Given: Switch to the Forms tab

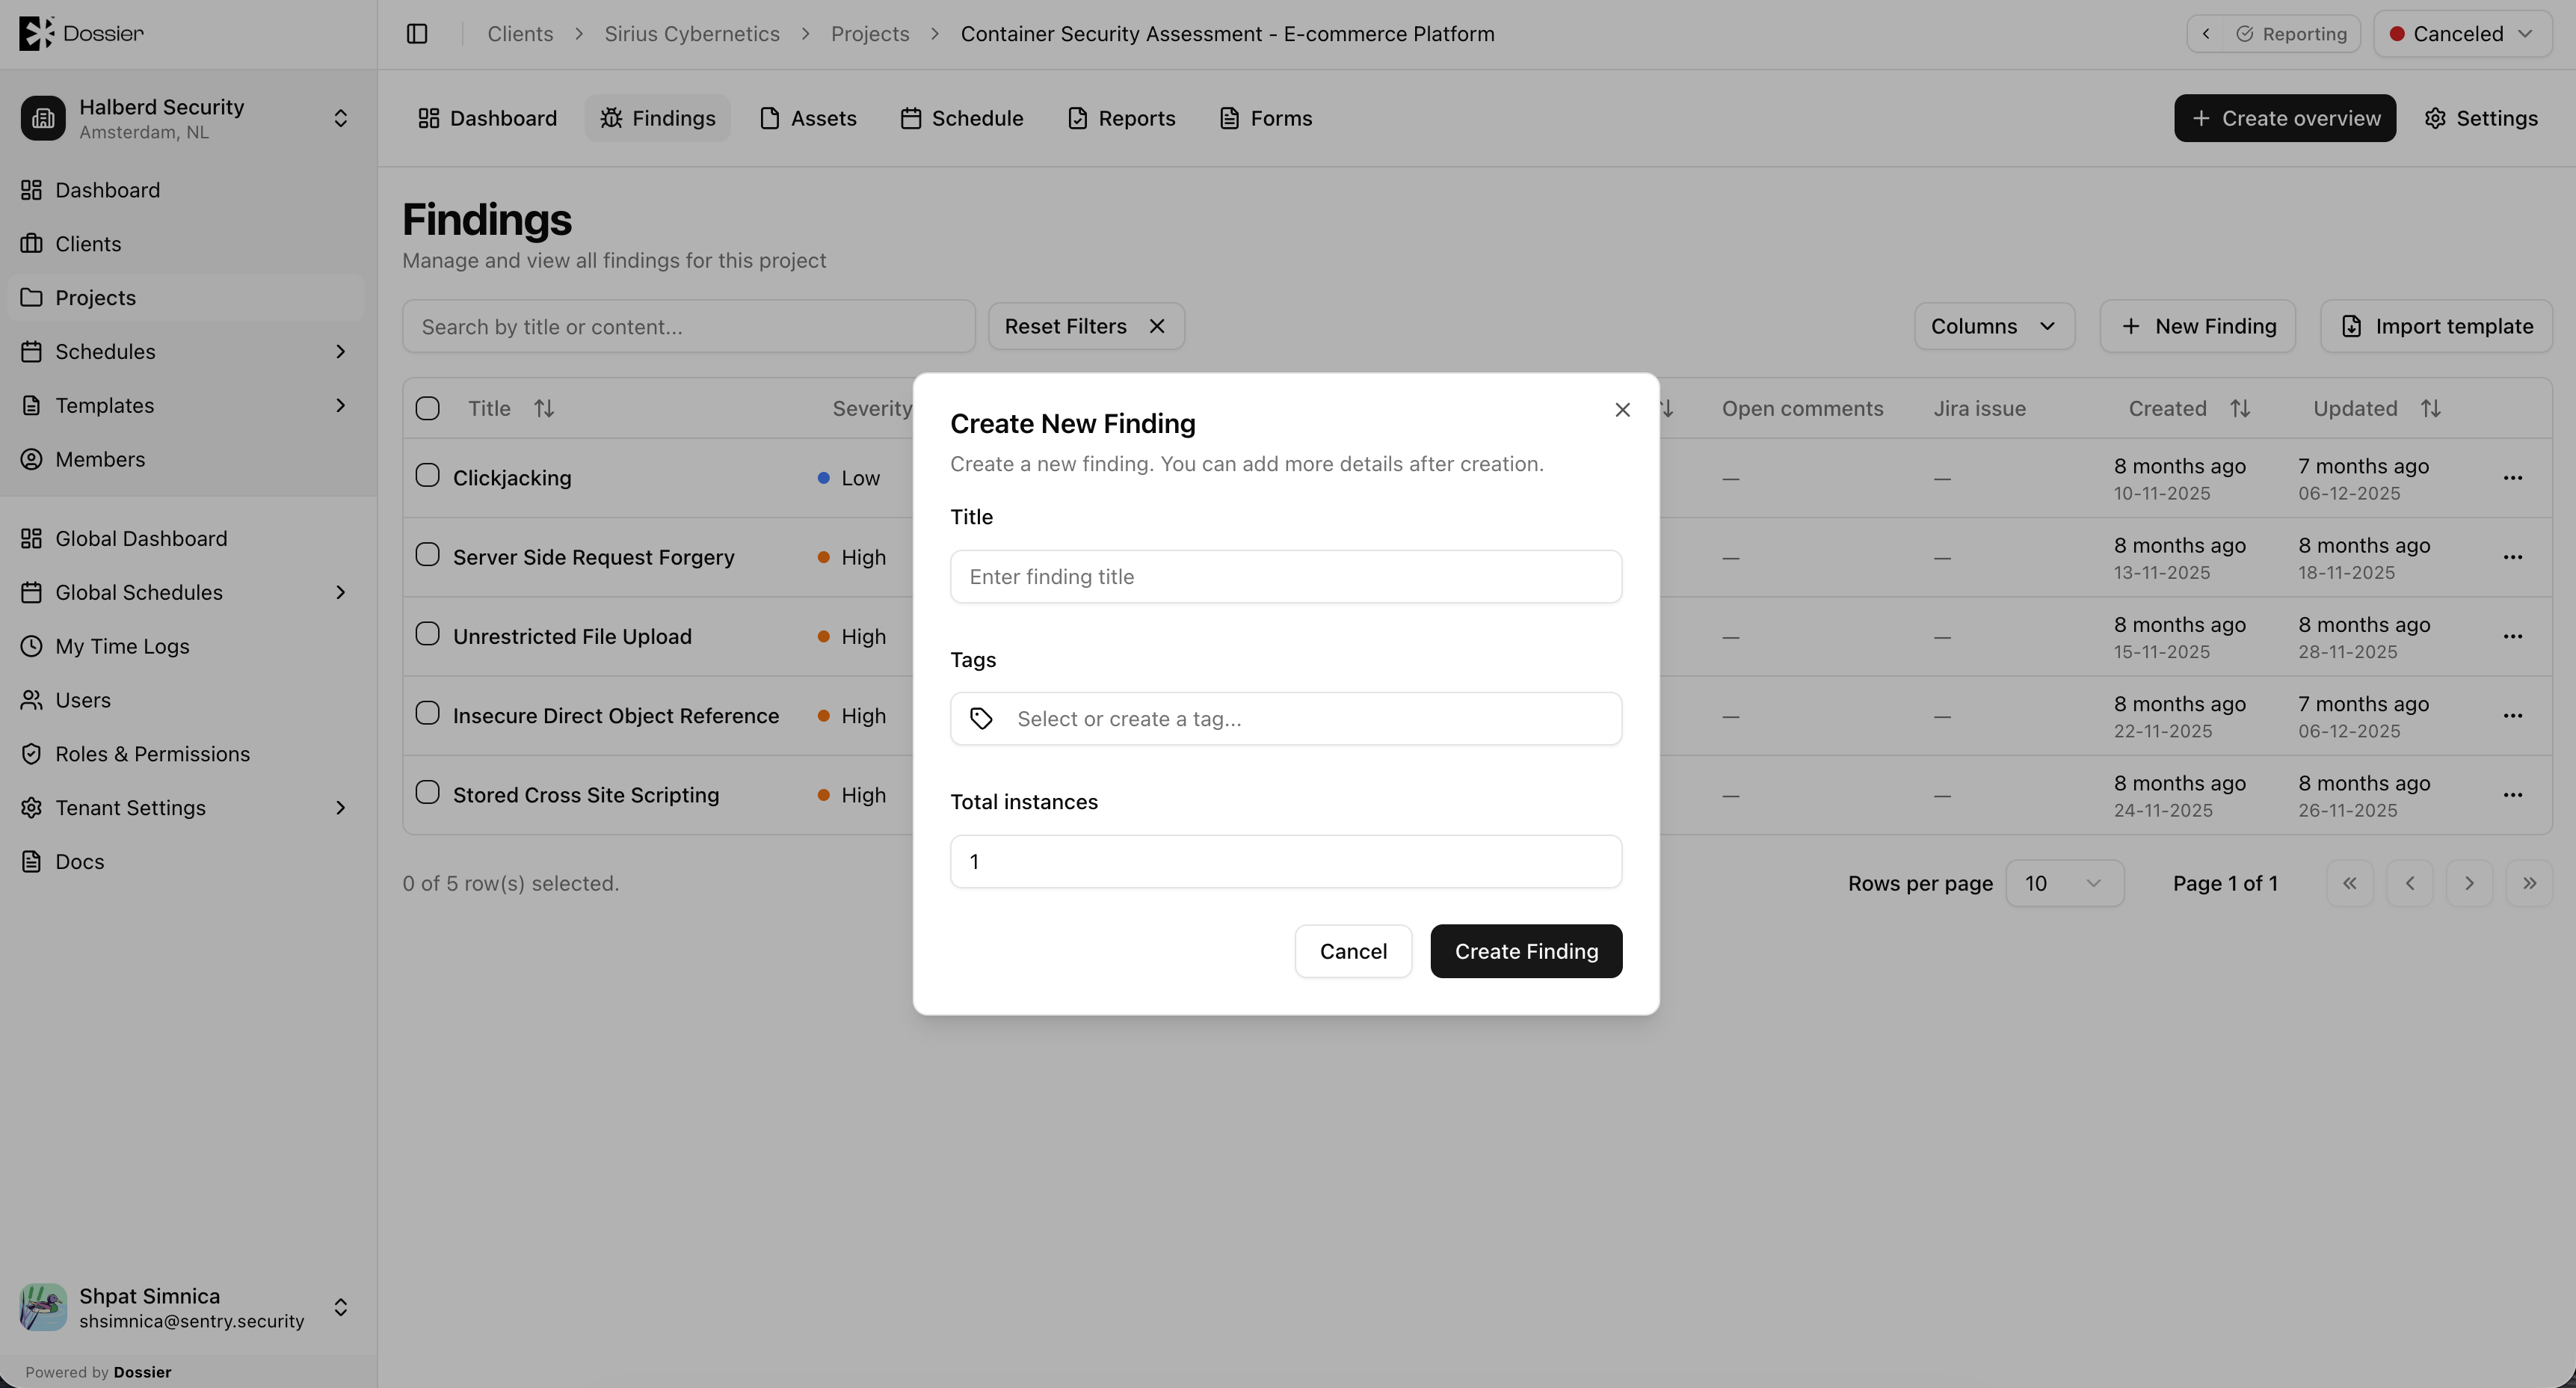Looking at the screenshot, I should pyautogui.click(x=1266, y=118).
